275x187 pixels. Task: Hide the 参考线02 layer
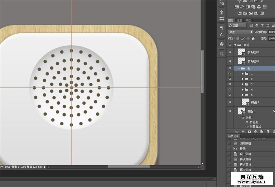coord(230,52)
